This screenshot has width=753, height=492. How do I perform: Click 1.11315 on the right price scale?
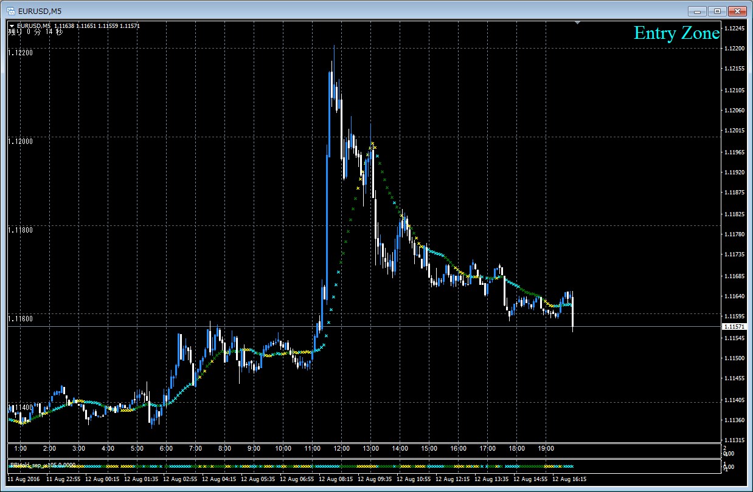pyautogui.click(x=736, y=440)
